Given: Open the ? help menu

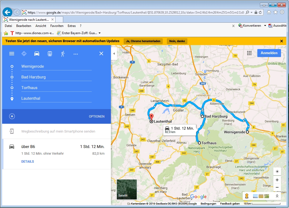Looking at the screenshot, I should pyautogui.click(x=81, y=26).
